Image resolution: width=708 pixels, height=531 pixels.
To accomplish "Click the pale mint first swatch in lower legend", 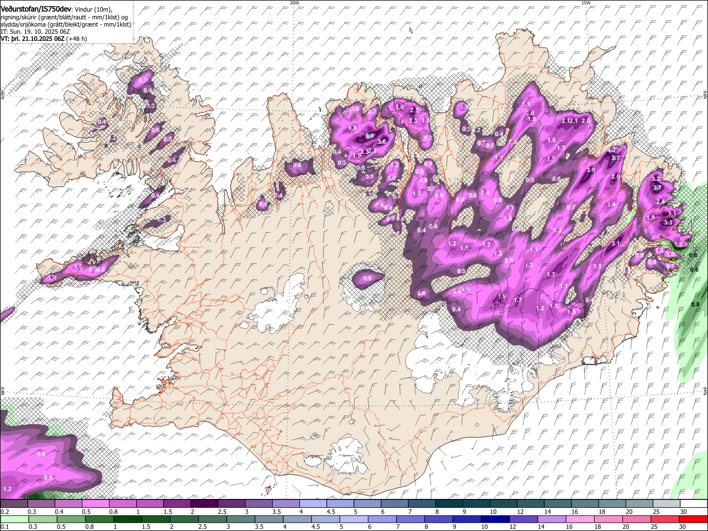I will click(14, 519).
